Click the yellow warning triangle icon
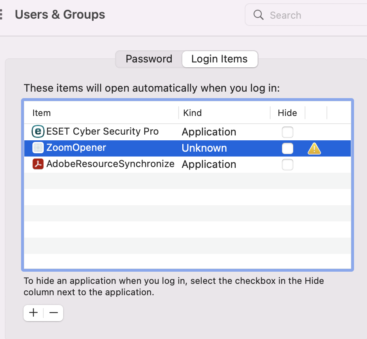 [314, 149]
